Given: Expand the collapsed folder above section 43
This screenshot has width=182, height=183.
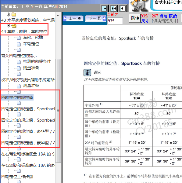Looking at the screenshot, I should tap(8, 14).
